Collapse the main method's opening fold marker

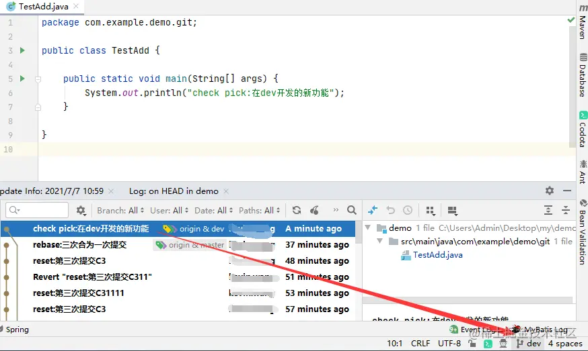pyautogui.click(x=38, y=79)
